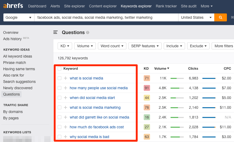234x142 pixels.
Task: Go to Dashboard in top navigation
Action: pos(37,6)
